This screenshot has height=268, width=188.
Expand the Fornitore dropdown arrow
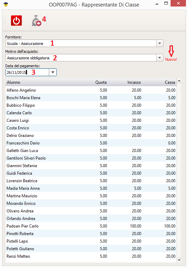point(160,43)
